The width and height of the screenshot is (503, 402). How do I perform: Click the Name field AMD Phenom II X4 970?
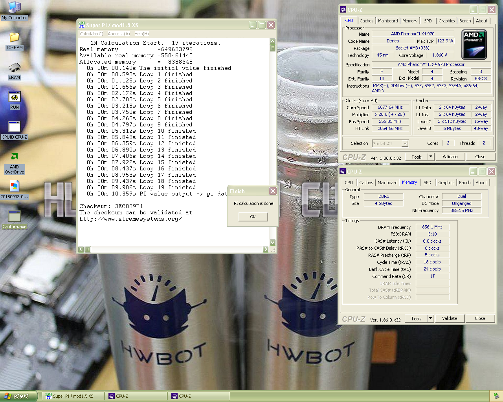(x=413, y=34)
